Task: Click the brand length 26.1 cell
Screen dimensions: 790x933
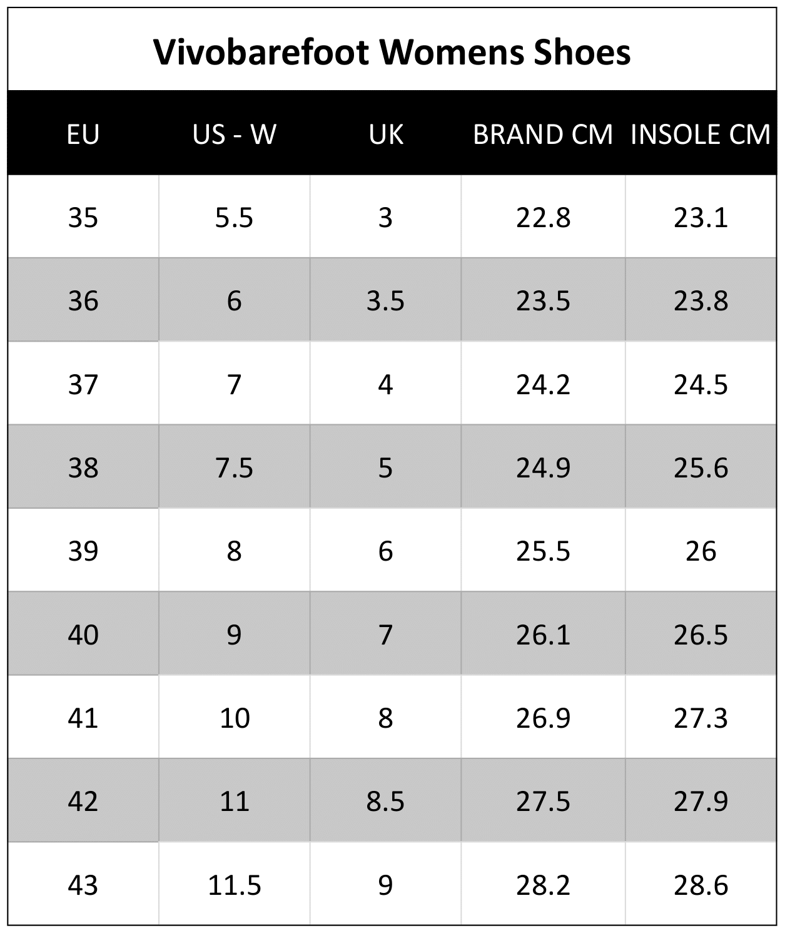Action: pos(543,634)
